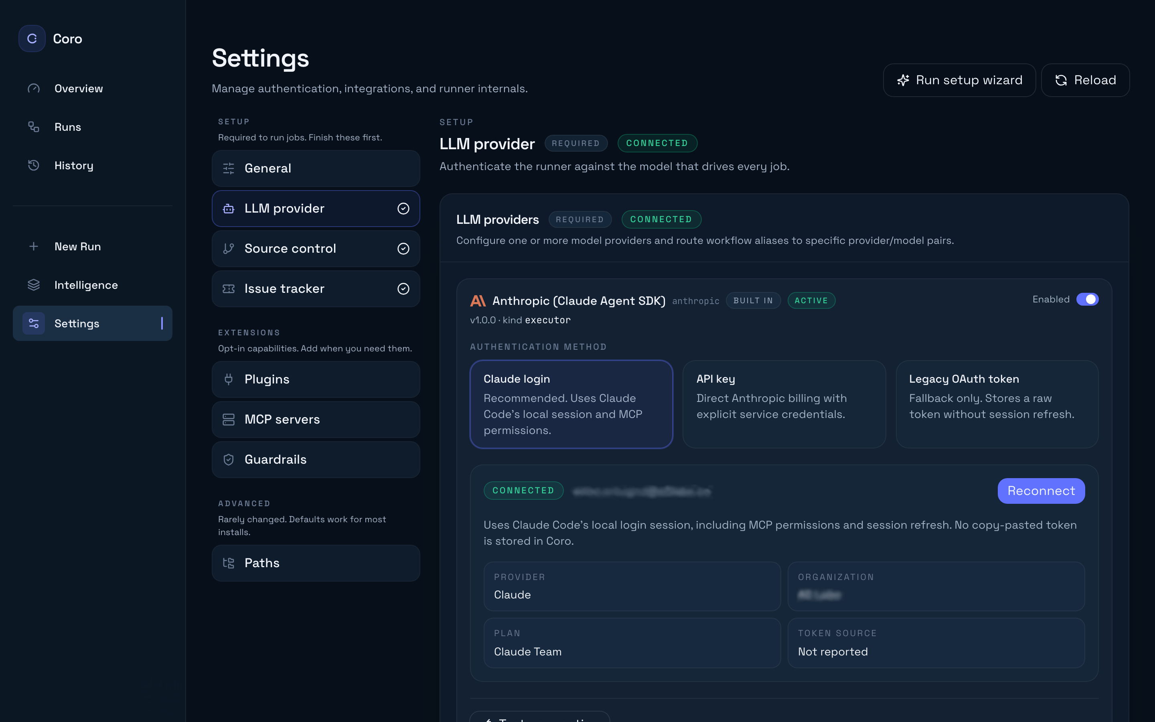Click the sparkle icon on Run setup wizard

coord(903,80)
